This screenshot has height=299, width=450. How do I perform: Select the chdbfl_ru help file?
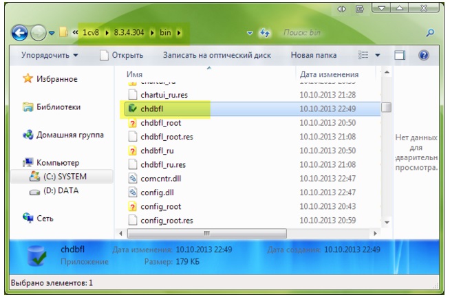point(157,151)
